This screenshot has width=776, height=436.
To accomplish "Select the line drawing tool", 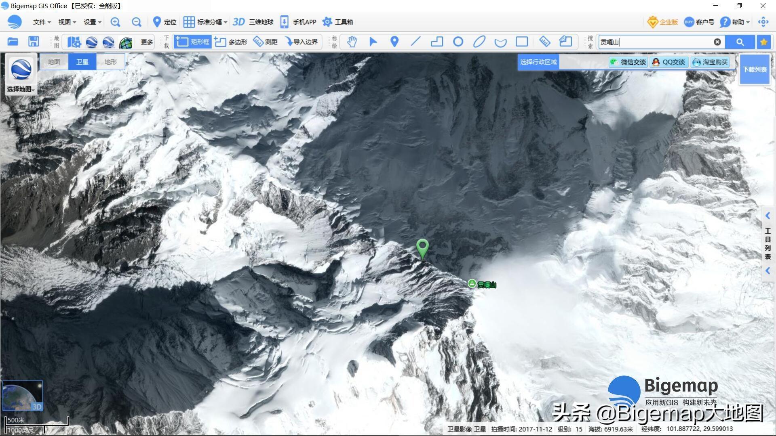I will pos(415,42).
